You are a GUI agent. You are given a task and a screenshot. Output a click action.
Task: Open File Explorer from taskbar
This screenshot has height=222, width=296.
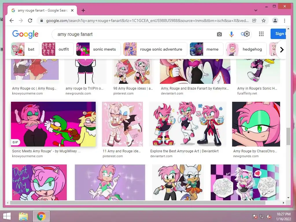tap(23, 216)
